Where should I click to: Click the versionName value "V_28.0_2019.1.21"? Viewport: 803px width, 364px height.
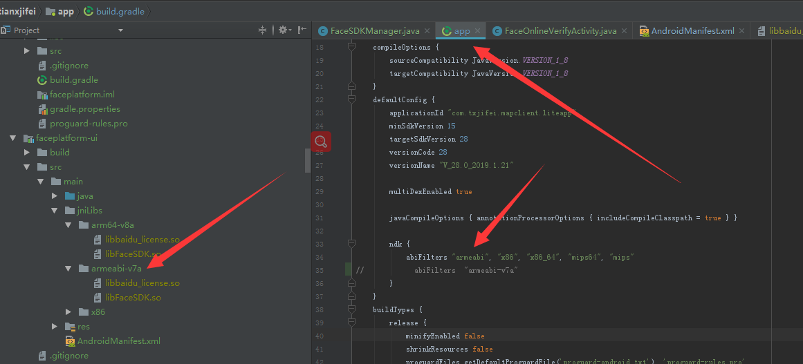click(x=477, y=166)
